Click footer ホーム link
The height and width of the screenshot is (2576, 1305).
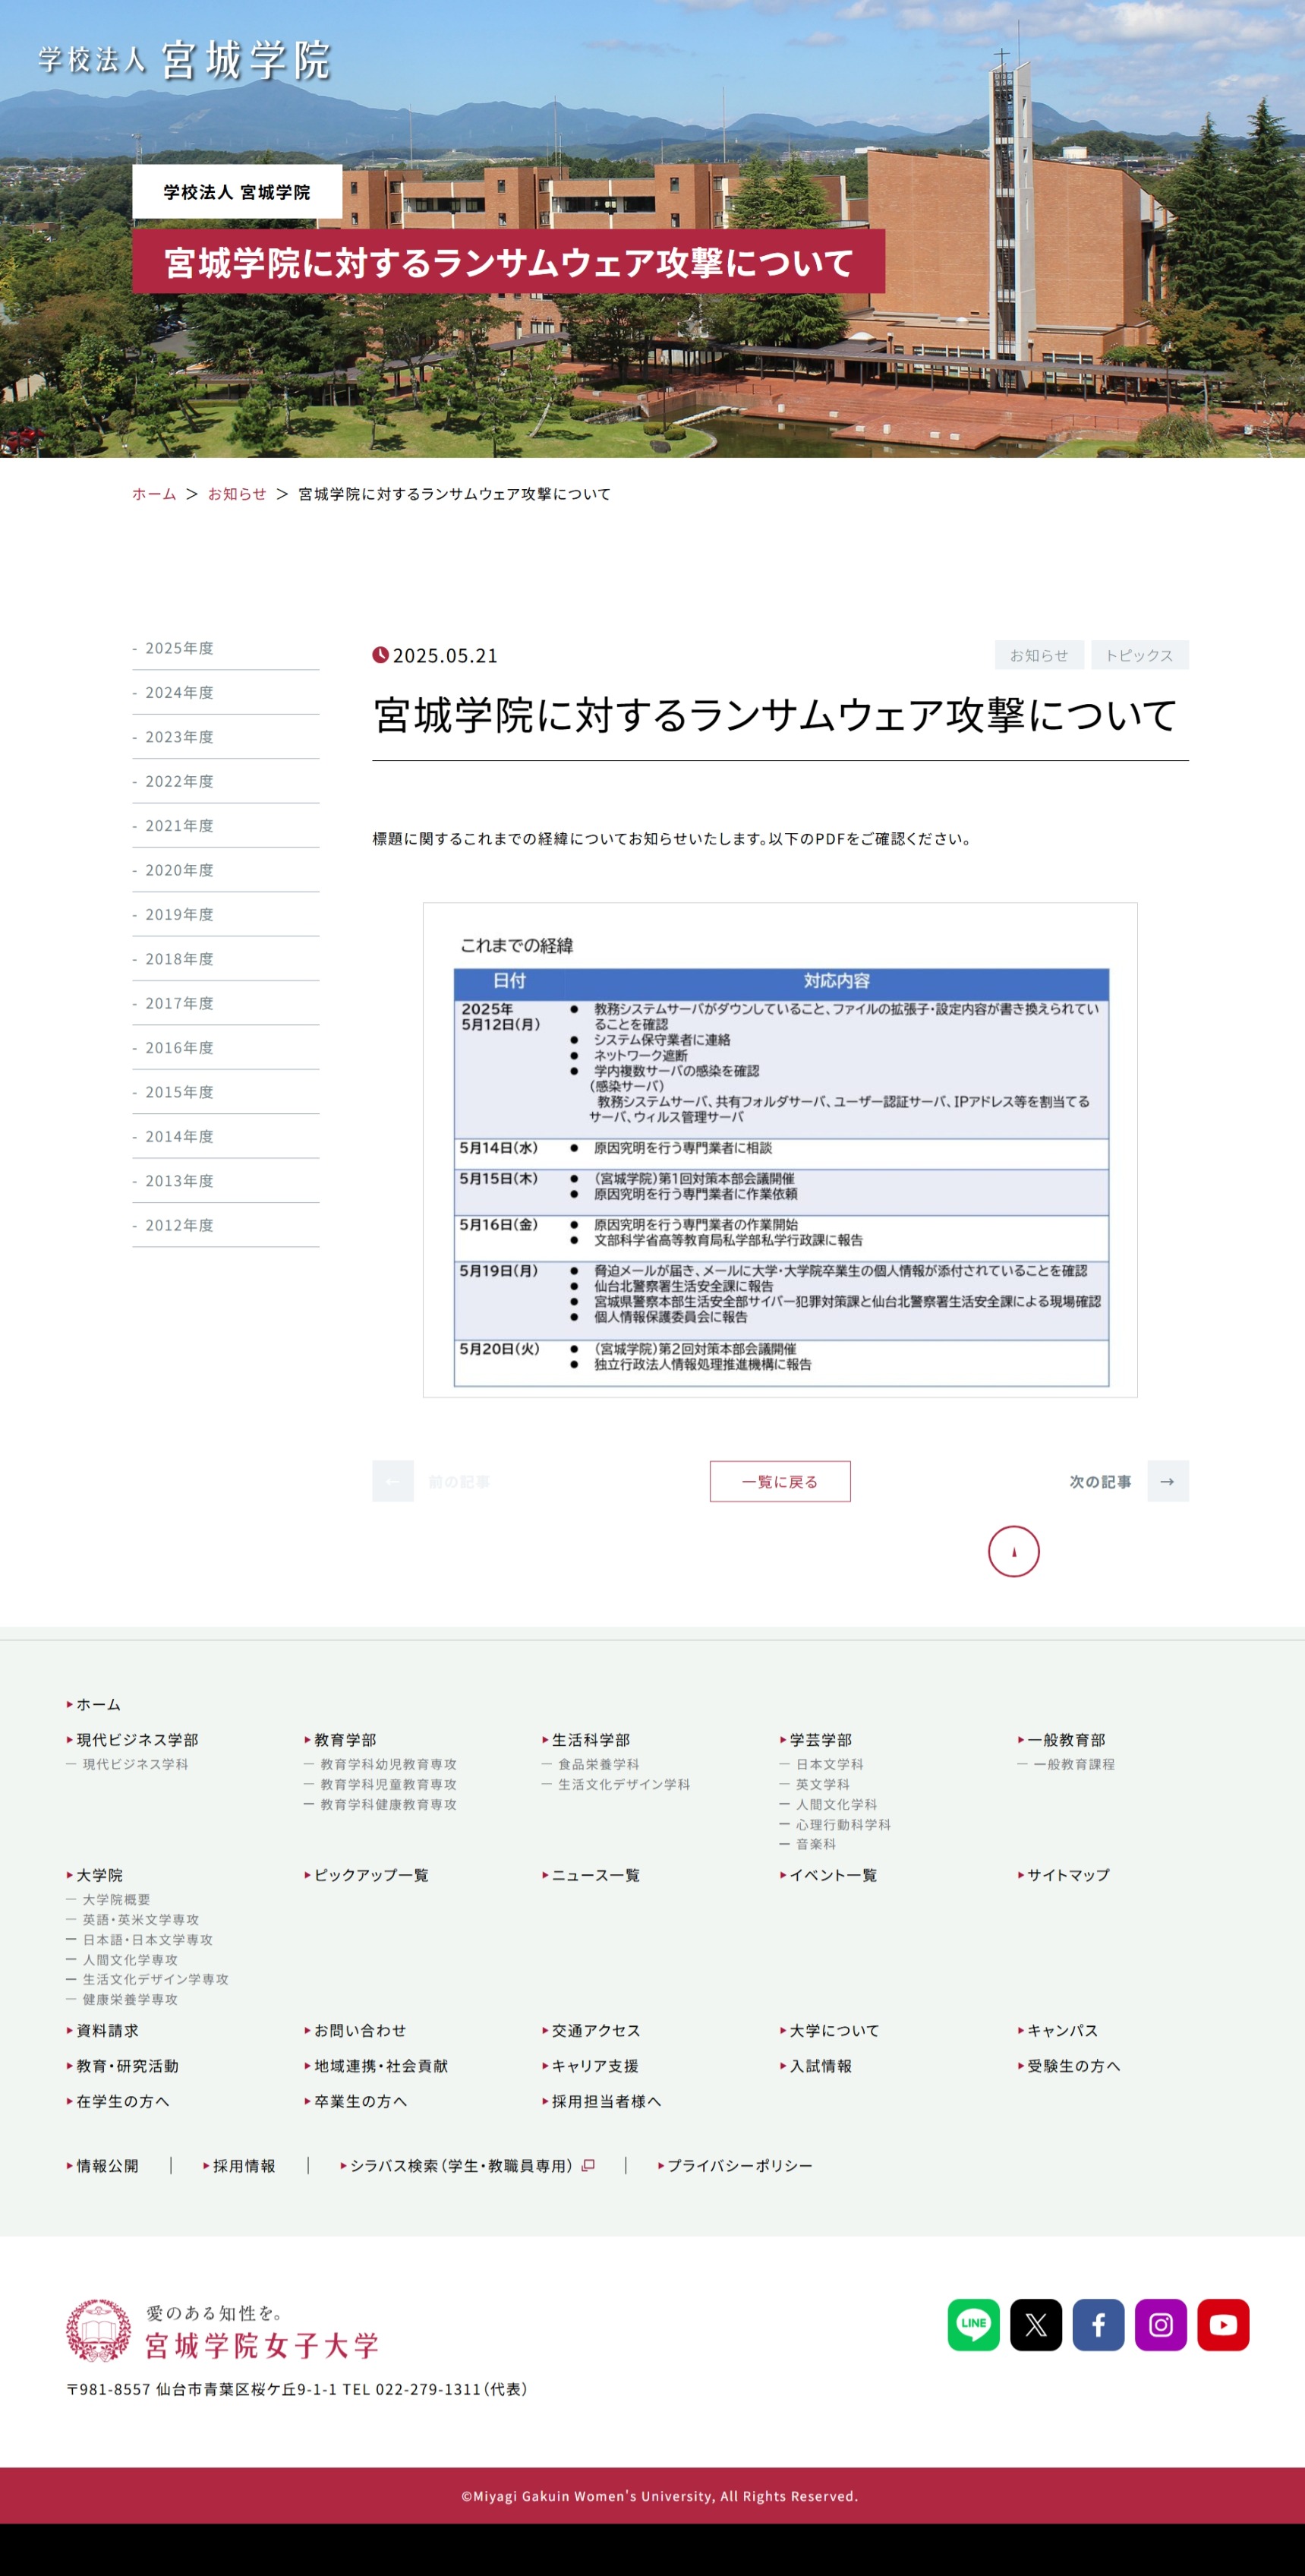click(94, 1704)
